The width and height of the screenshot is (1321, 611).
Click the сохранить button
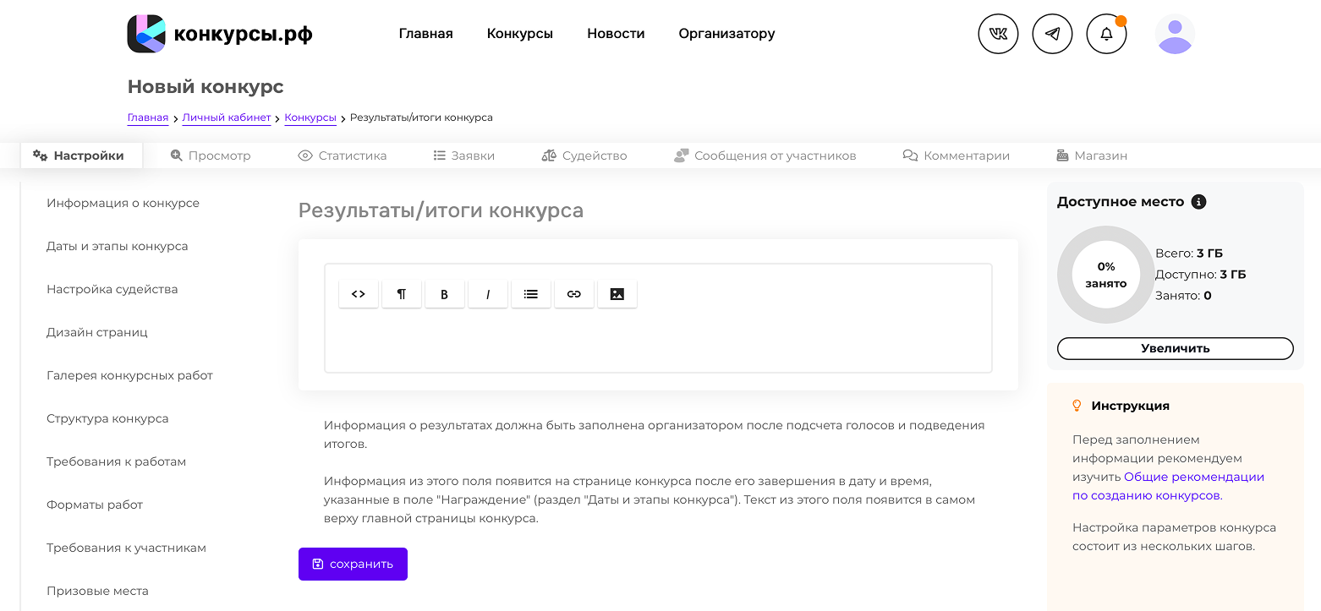[x=353, y=564]
